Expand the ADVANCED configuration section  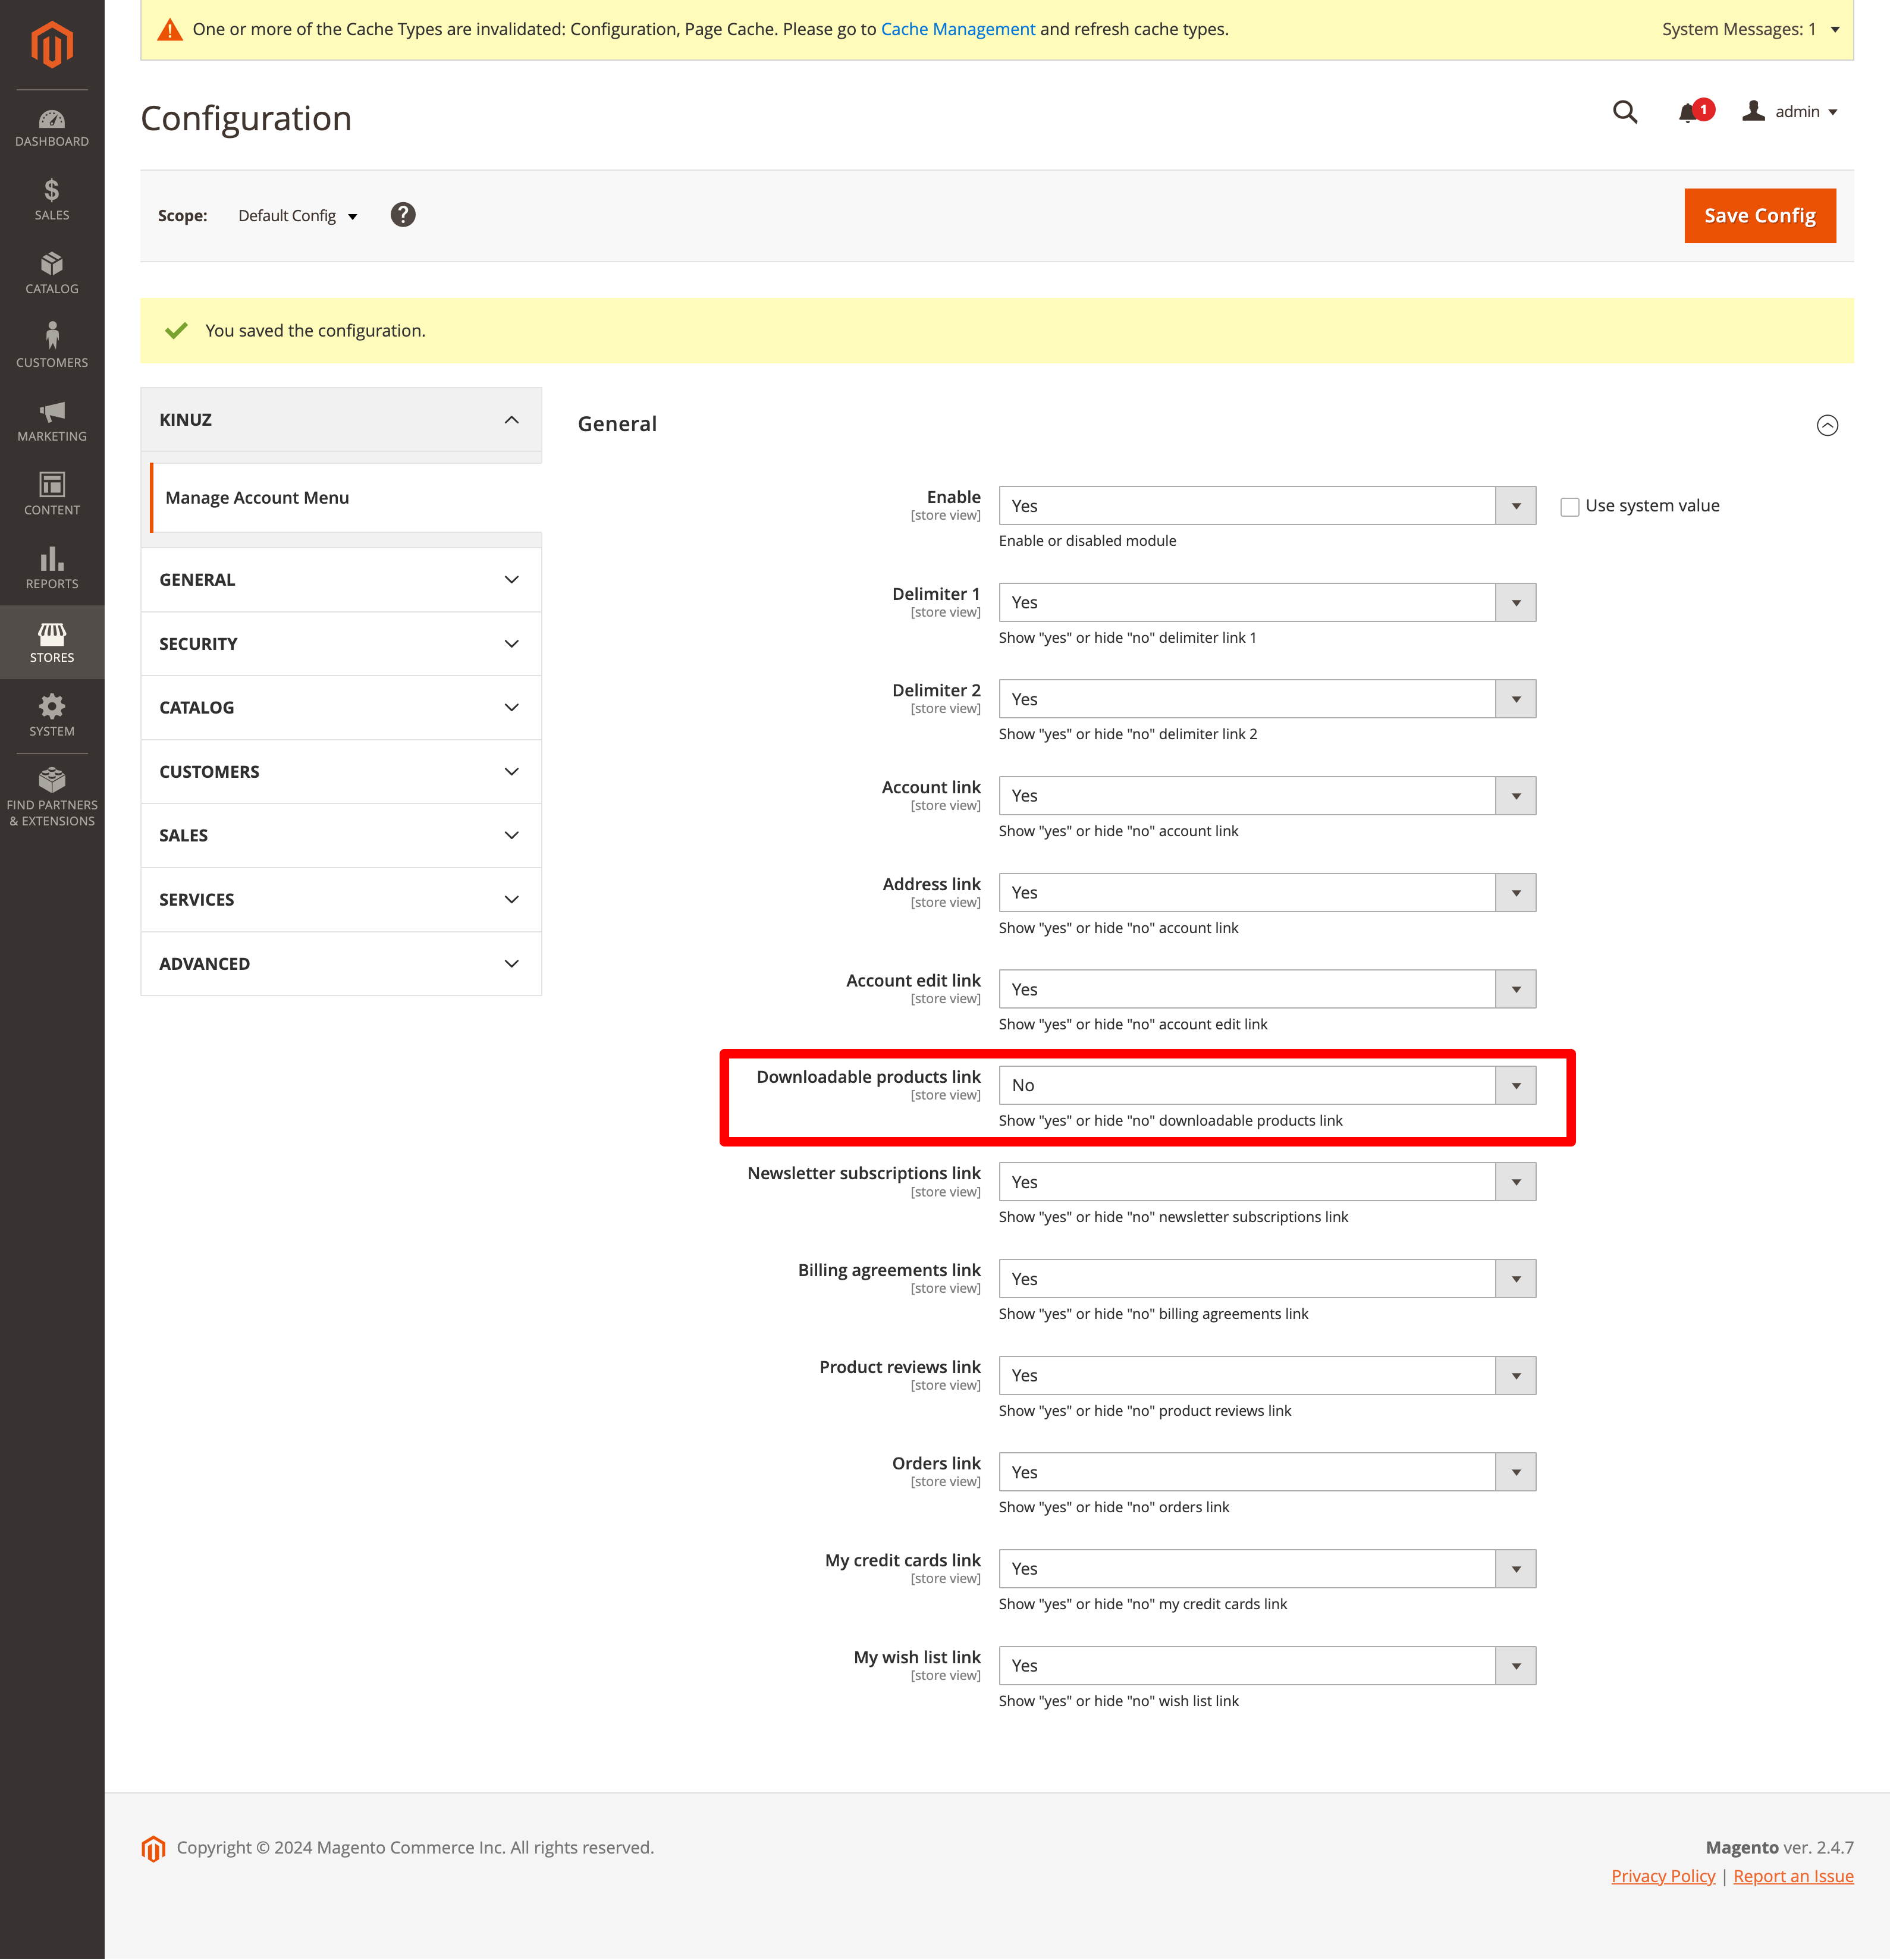coord(341,964)
